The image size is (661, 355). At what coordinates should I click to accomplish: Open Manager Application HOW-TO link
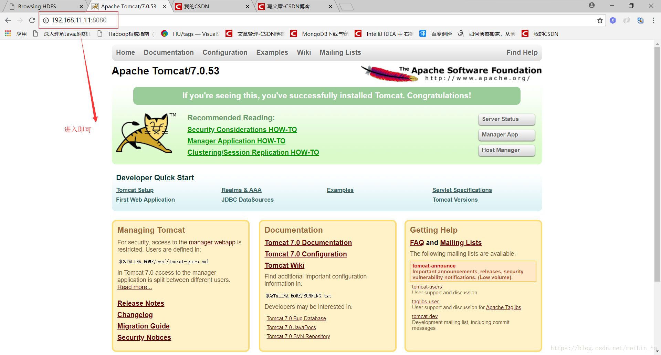236,141
